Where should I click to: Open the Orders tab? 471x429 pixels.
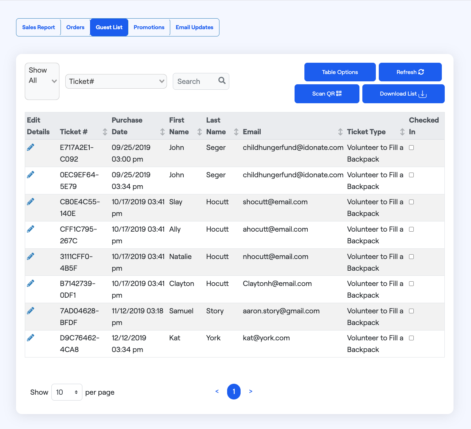click(75, 27)
